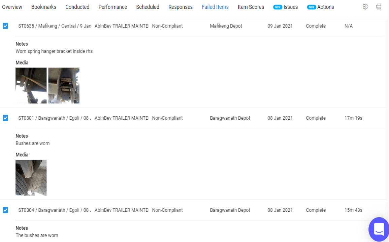View the worn bushes photo thumbnail
The image size is (389, 242).
[x=31, y=177]
